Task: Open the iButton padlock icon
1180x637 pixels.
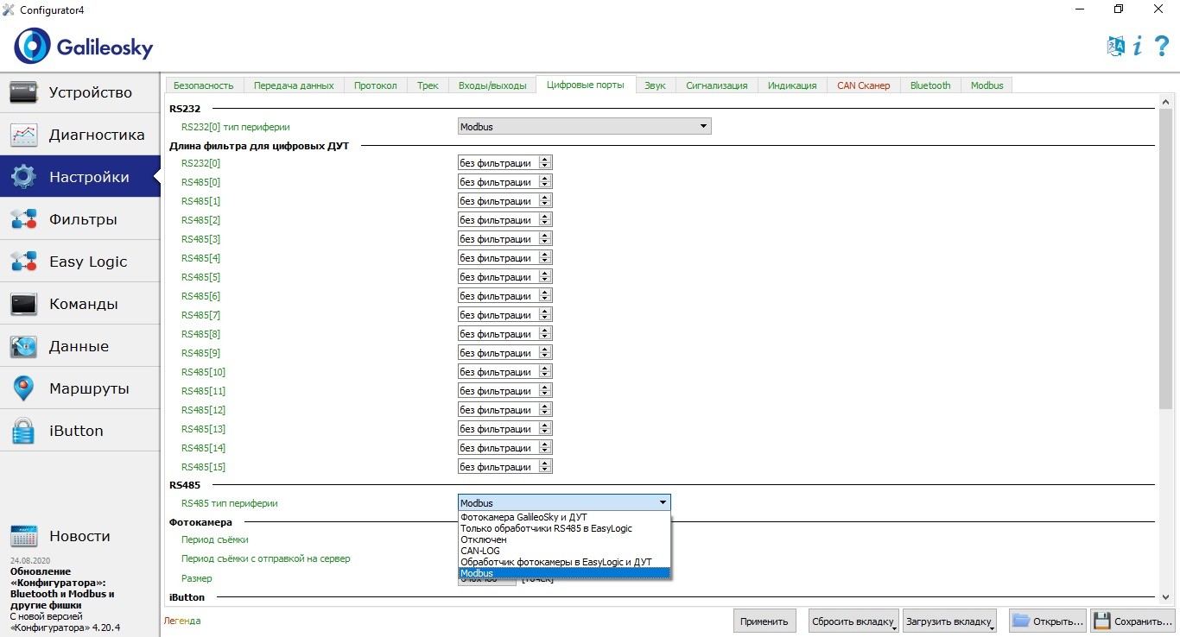Action: (x=24, y=432)
